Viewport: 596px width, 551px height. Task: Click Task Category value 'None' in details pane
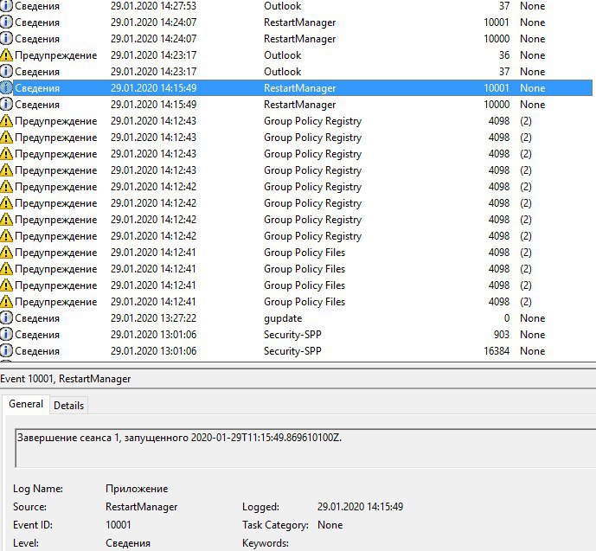click(x=330, y=525)
